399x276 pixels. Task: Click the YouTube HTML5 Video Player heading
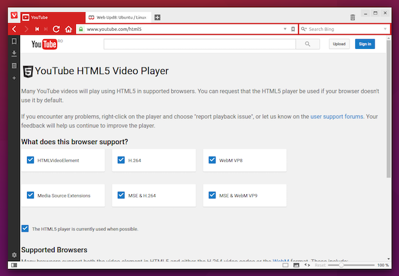point(102,71)
